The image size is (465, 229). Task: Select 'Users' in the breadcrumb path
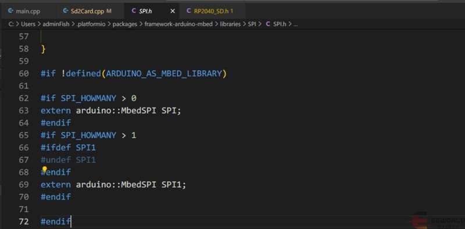28,24
